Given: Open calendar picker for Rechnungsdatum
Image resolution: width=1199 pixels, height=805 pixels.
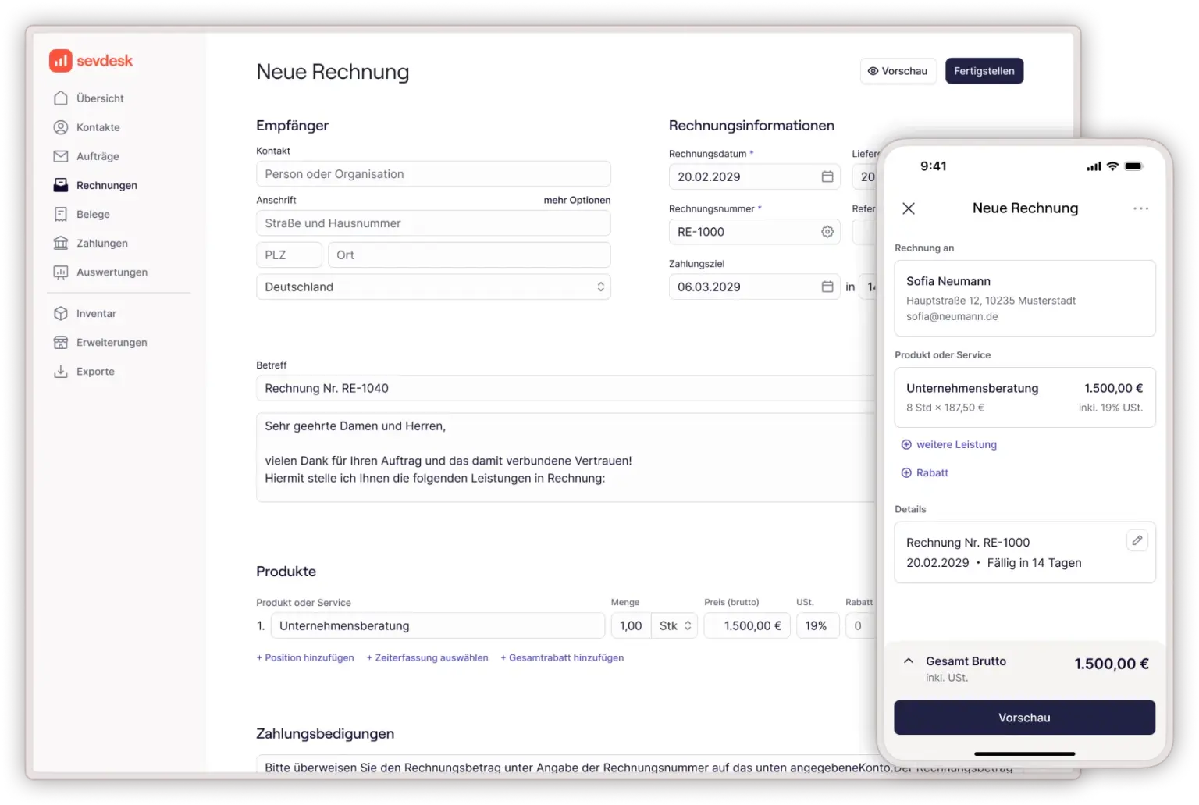Looking at the screenshot, I should (827, 176).
